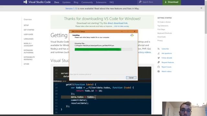
Task: Click the green Download button
Action: 172,2
